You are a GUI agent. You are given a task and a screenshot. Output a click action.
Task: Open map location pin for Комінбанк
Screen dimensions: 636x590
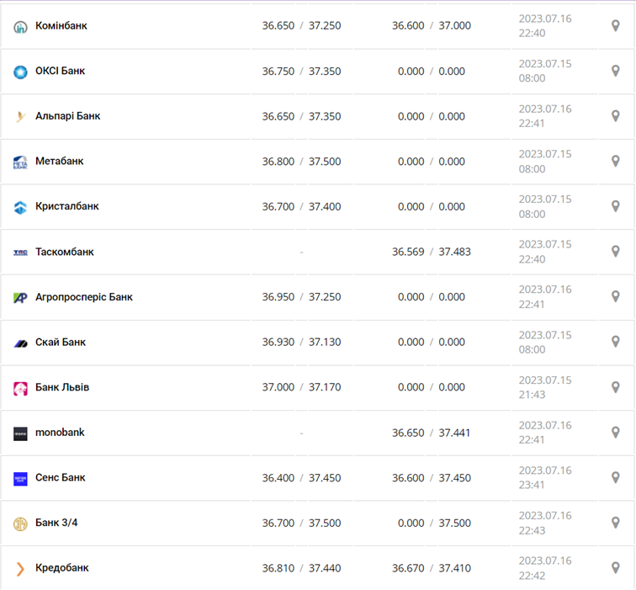pos(615,26)
